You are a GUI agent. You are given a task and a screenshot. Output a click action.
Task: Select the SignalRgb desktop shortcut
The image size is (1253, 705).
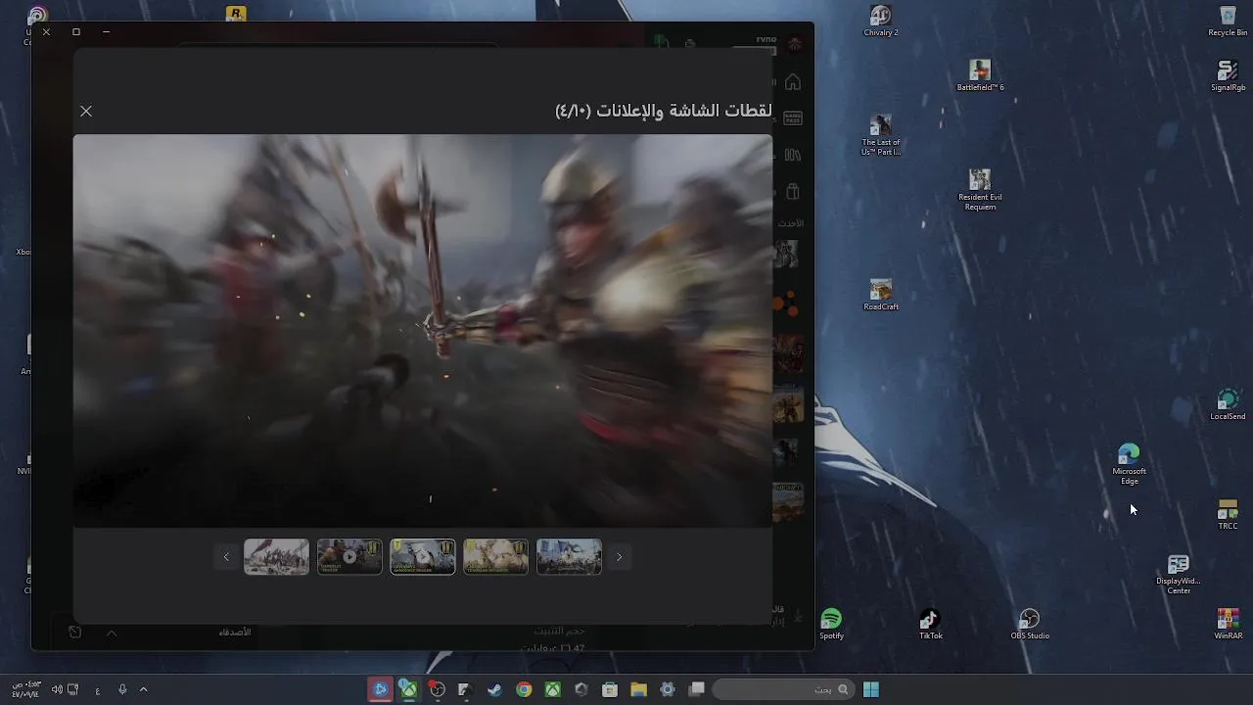point(1228,75)
